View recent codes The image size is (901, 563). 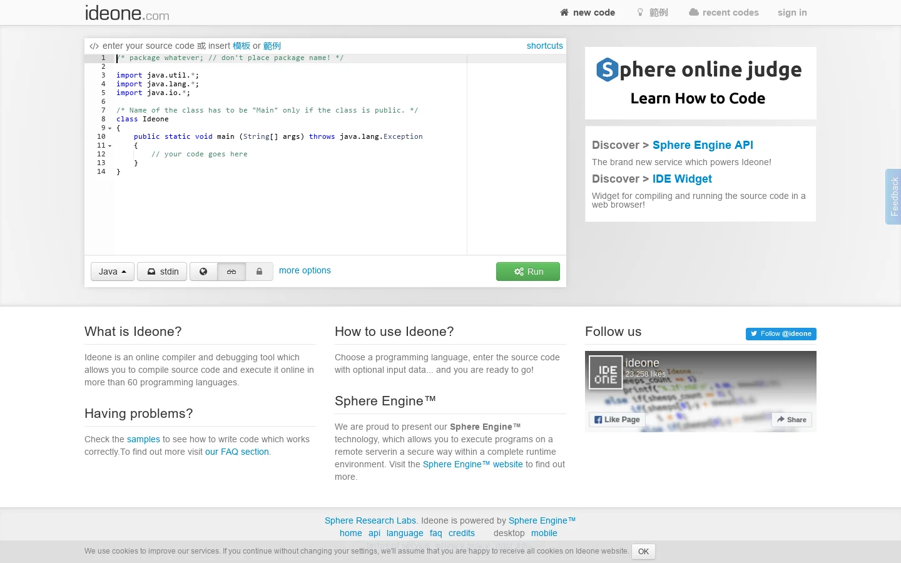[724, 13]
